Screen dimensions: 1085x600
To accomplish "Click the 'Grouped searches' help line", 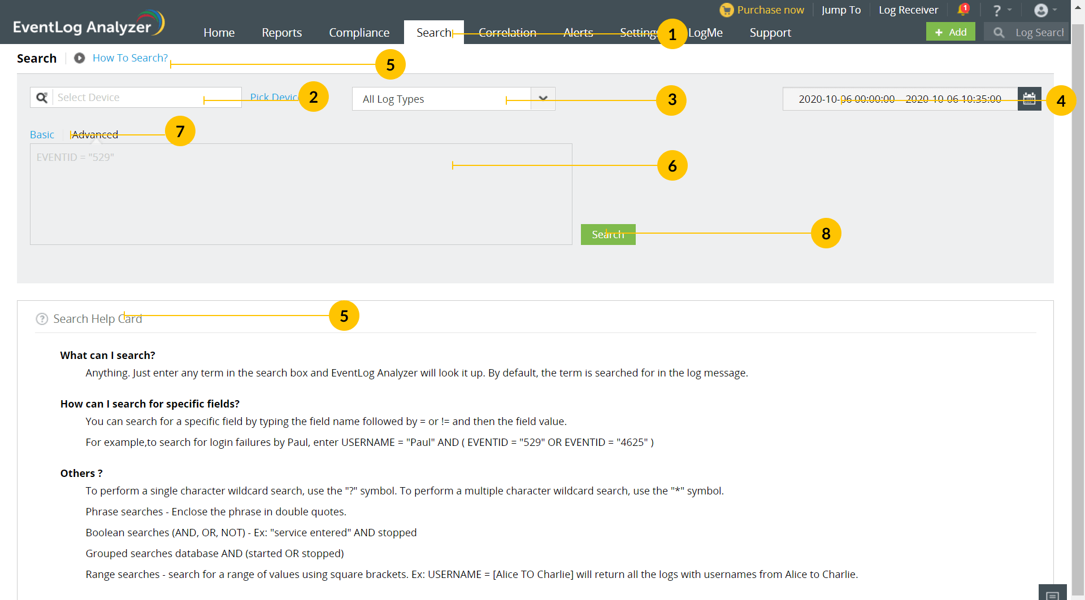I will tap(215, 554).
